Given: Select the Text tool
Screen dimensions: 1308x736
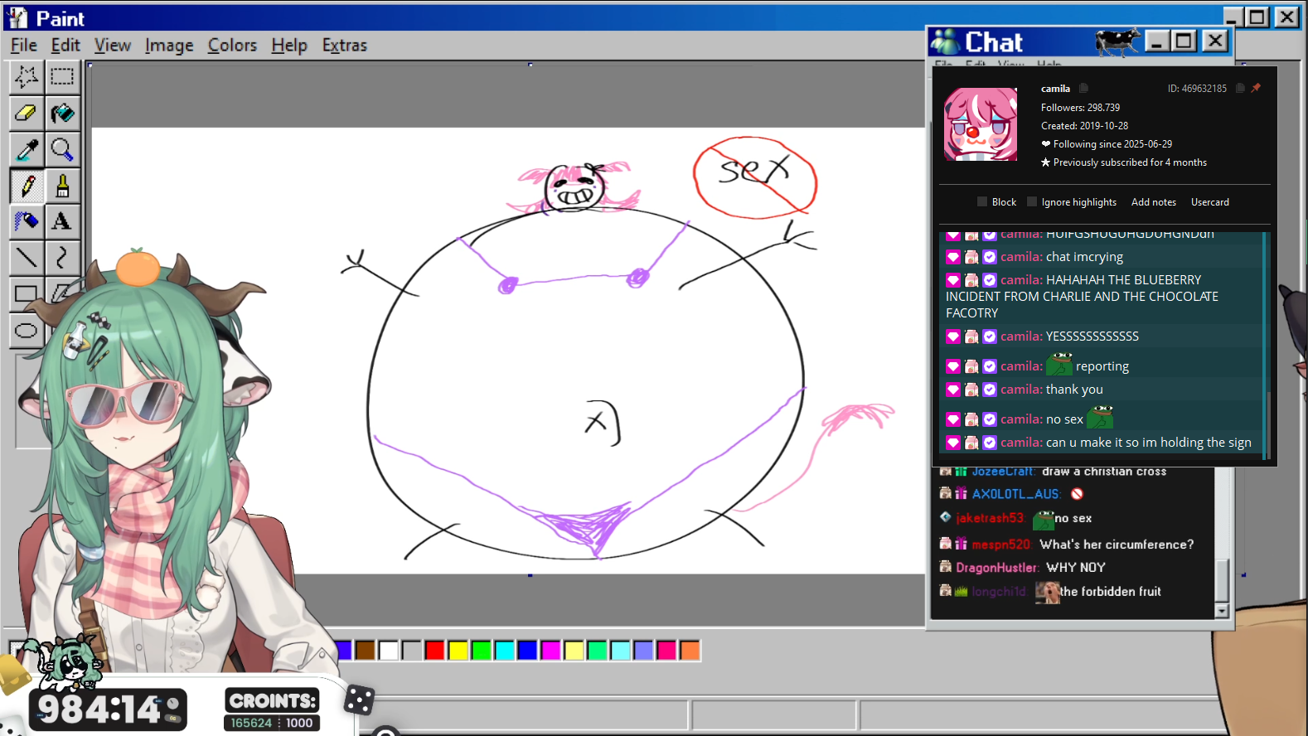Looking at the screenshot, I should point(62,221).
